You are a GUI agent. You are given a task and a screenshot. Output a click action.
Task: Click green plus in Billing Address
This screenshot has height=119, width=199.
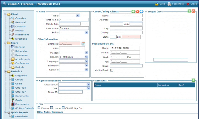pos(133,11)
